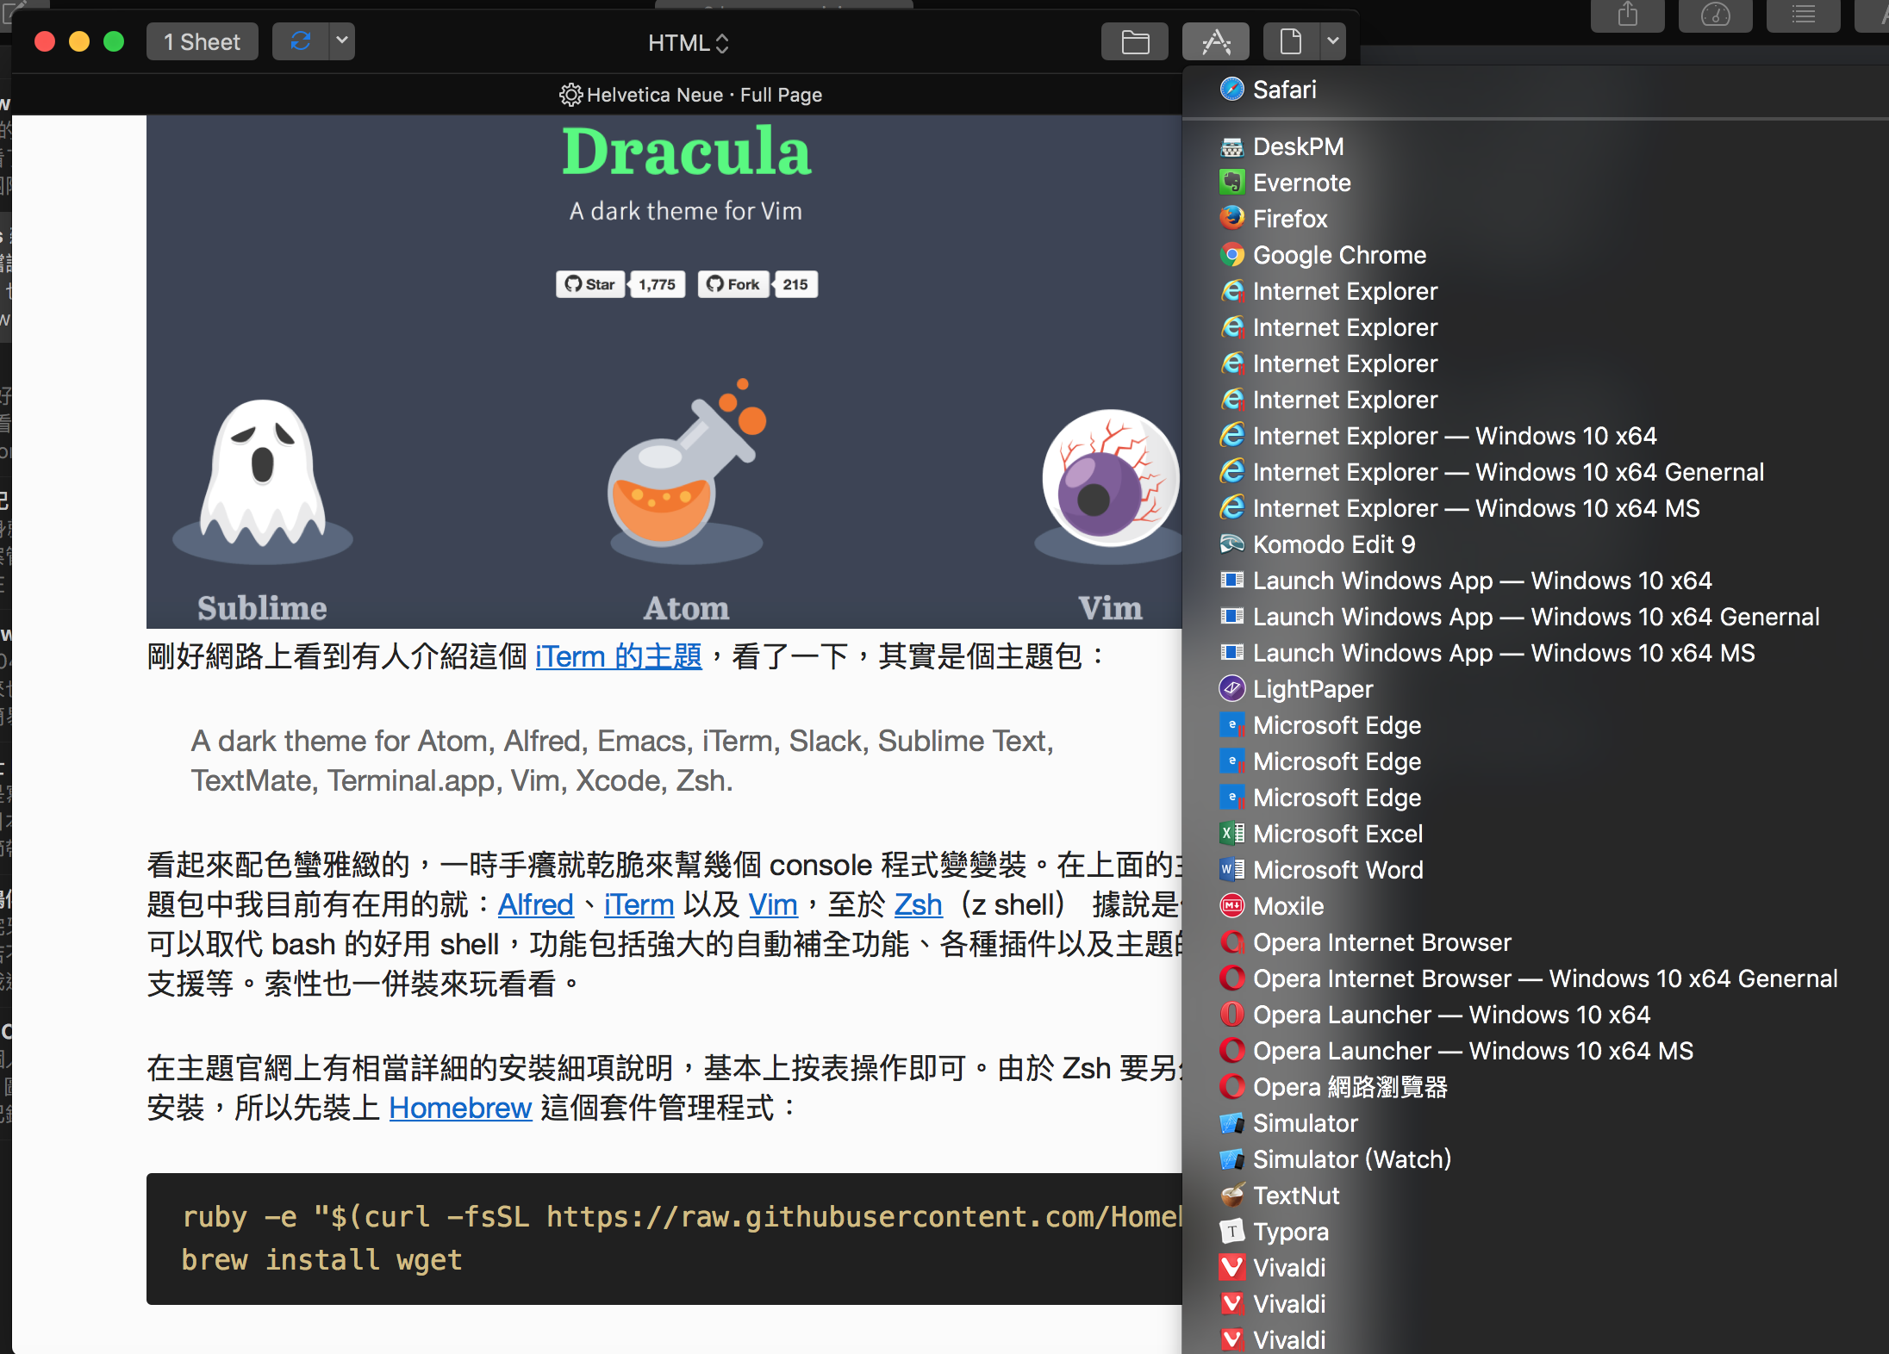The width and height of the screenshot is (1889, 1354).
Task: Open the HTML format selector
Action: [x=688, y=43]
